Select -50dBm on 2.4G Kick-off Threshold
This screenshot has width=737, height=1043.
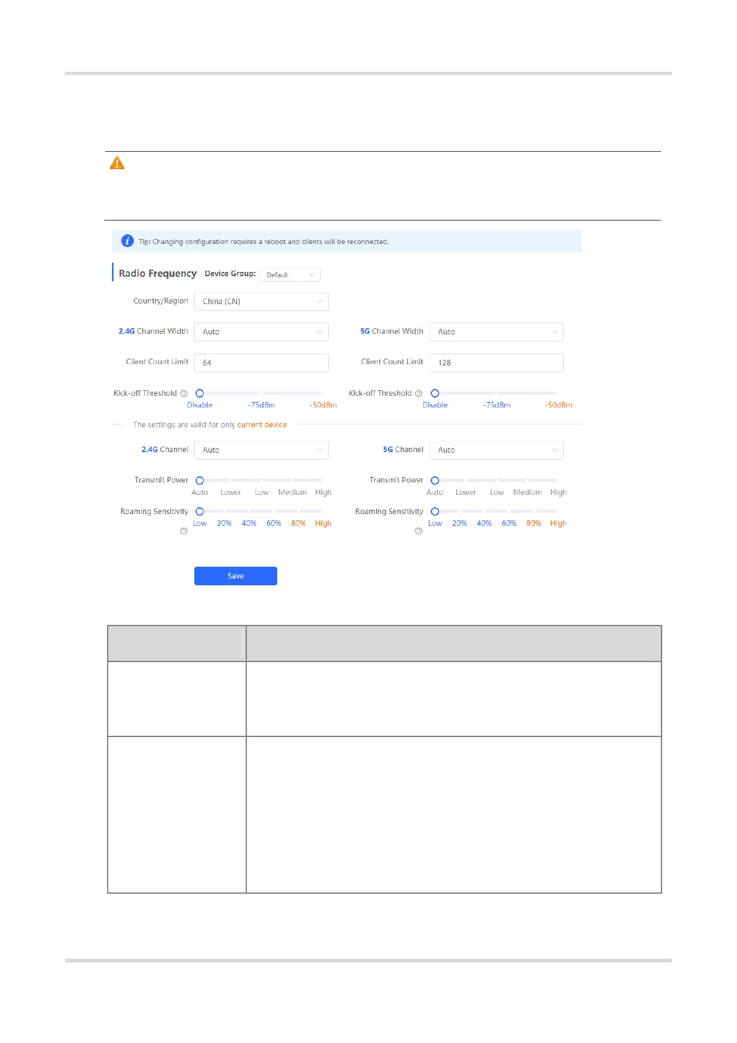323,405
